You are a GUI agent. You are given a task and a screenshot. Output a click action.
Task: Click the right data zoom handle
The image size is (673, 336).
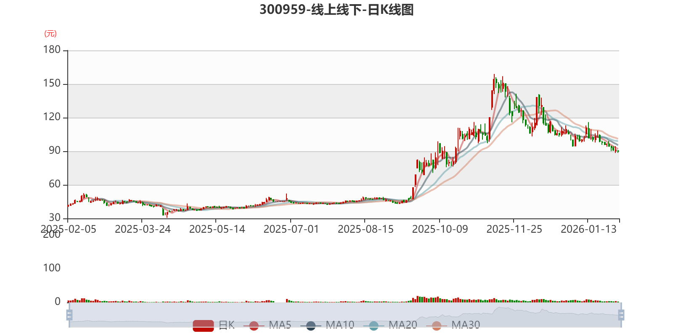pos(621,315)
